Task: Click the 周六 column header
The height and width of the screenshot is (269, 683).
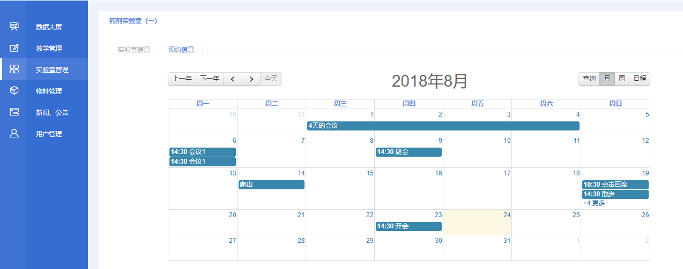Action: pos(546,104)
